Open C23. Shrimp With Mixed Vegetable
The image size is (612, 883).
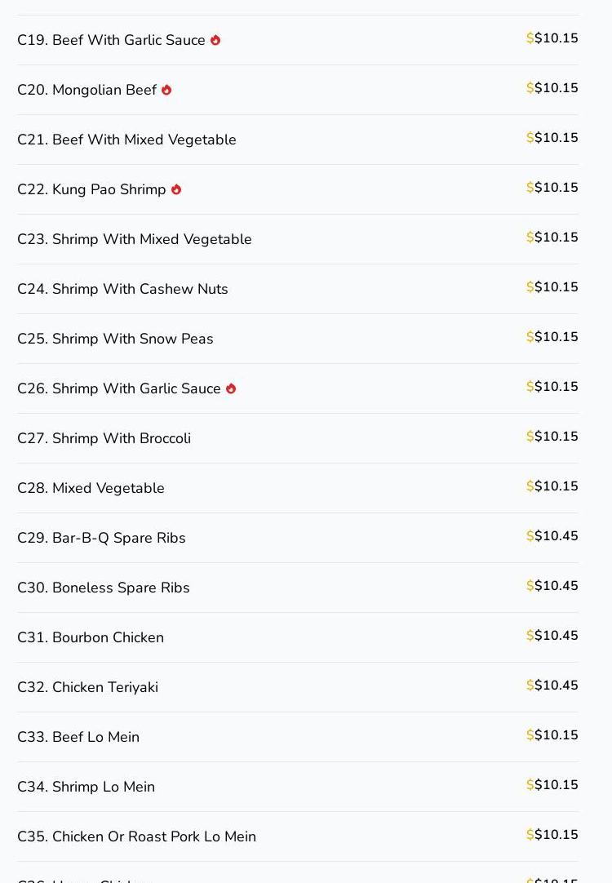[135, 239]
